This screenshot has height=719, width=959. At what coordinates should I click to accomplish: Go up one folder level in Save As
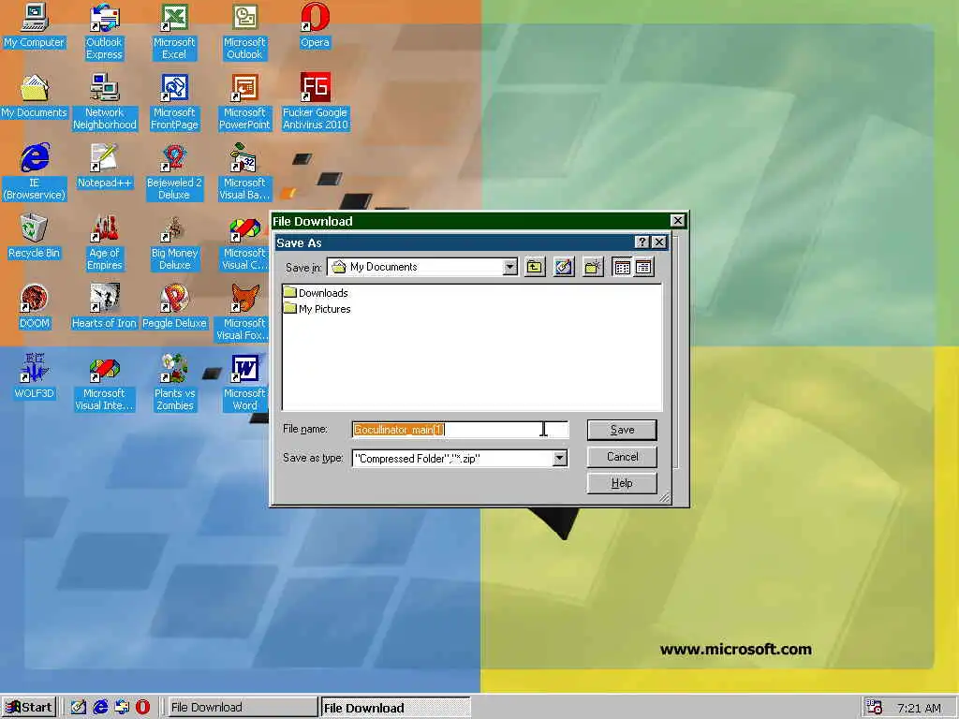coord(535,267)
